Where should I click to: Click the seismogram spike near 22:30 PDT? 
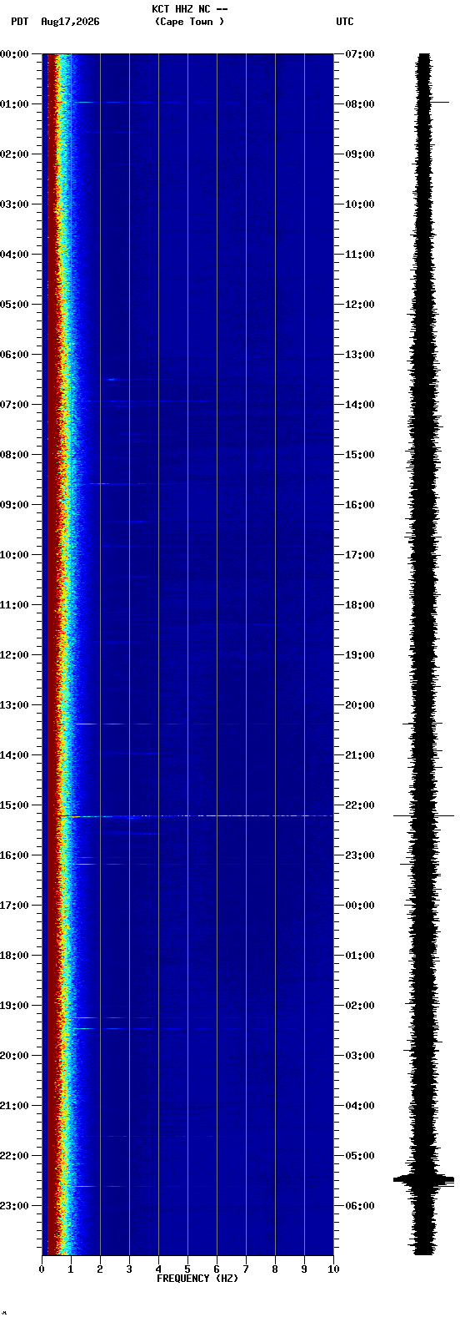(x=424, y=1179)
